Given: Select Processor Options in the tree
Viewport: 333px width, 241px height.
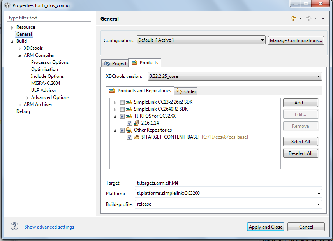Looking at the screenshot, I should [x=50, y=62].
